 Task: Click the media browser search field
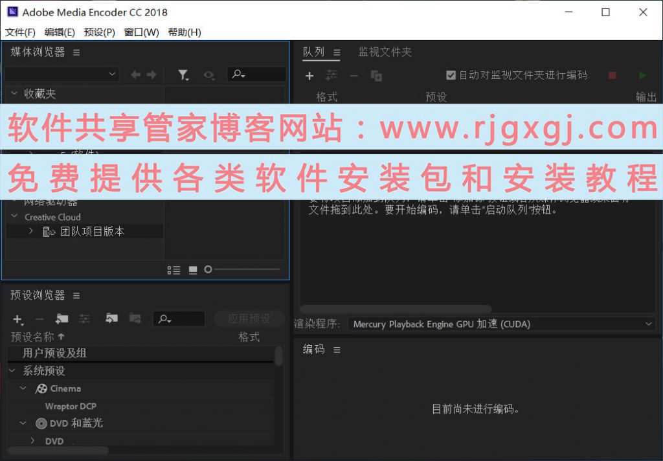click(256, 74)
